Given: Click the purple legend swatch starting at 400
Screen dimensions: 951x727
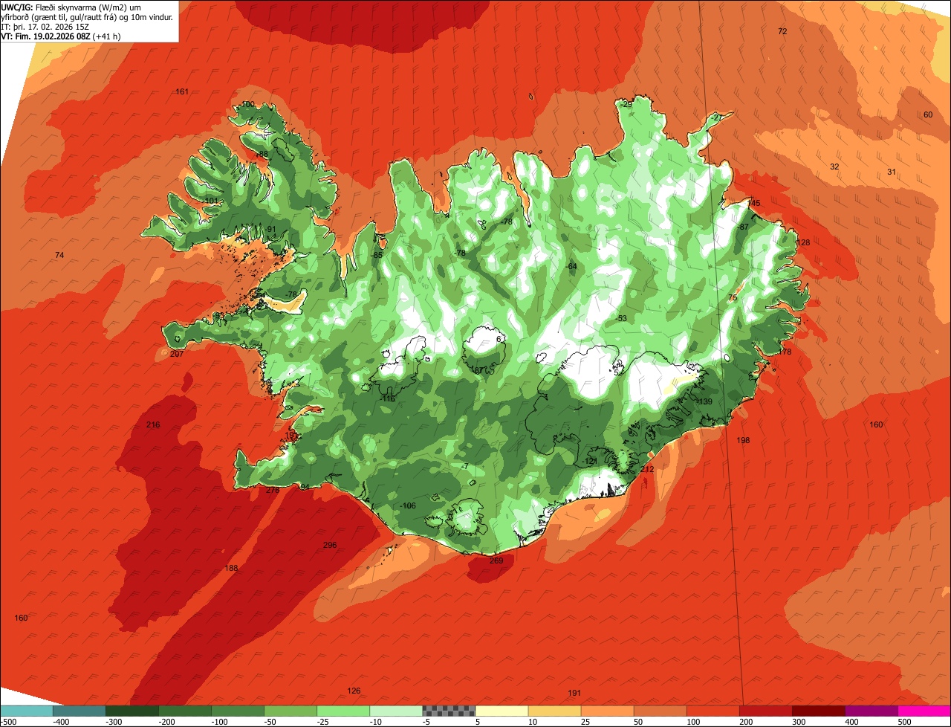Looking at the screenshot, I should tap(871, 711).
